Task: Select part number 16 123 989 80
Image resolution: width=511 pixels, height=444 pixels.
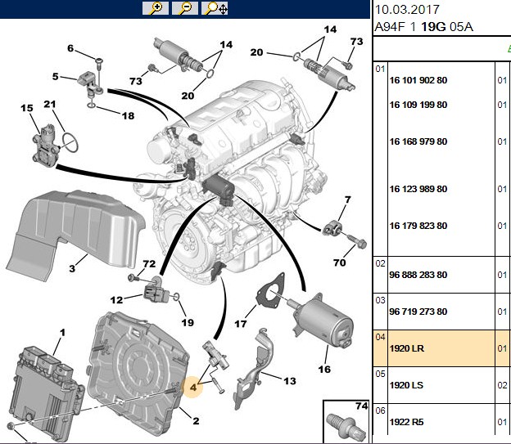Action: 418,189
